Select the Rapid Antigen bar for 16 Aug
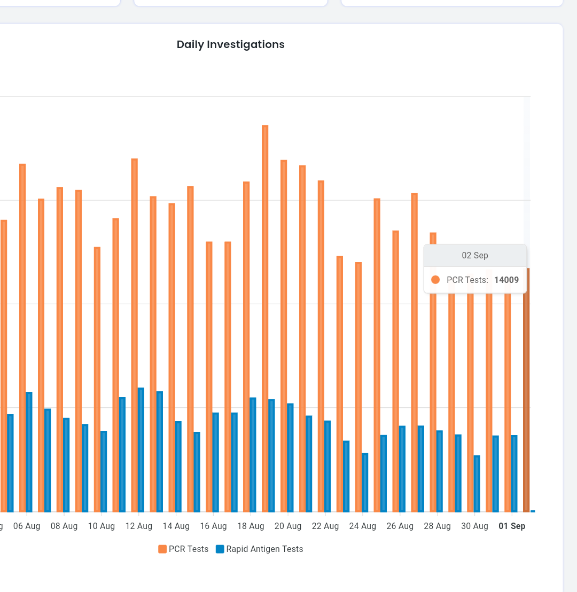The width and height of the screenshot is (577, 592). click(215, 462)
